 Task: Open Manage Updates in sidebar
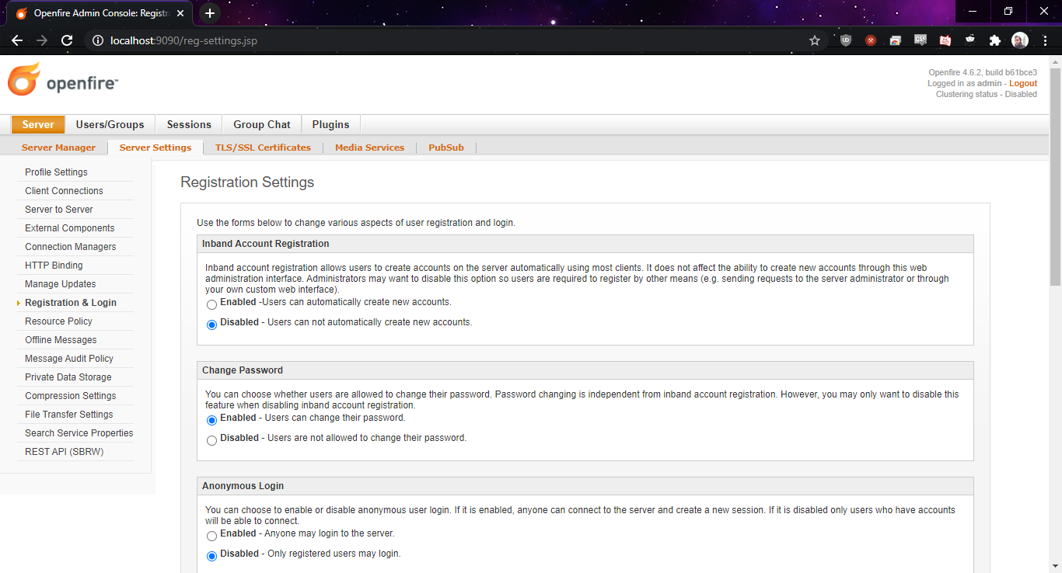click(x=61, y=284)
